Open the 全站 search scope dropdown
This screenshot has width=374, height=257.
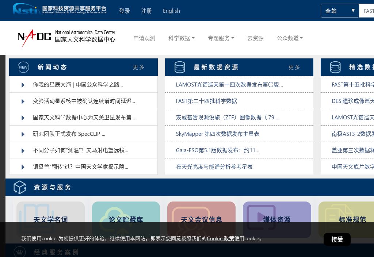coord(340,11)
